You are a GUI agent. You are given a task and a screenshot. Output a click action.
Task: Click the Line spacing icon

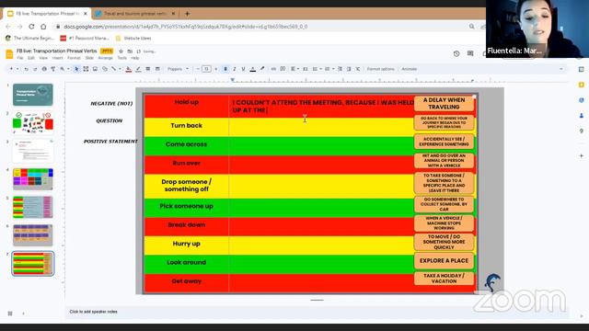pyautogui.click(x=306, y=69)
